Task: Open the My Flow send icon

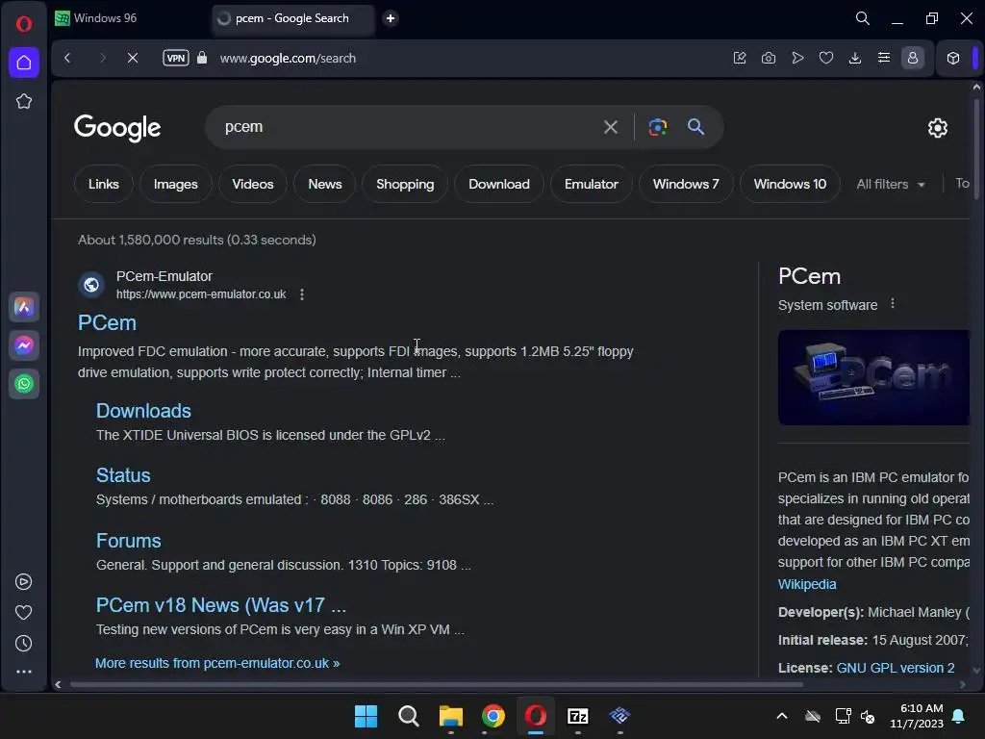Action: [797, 58]
